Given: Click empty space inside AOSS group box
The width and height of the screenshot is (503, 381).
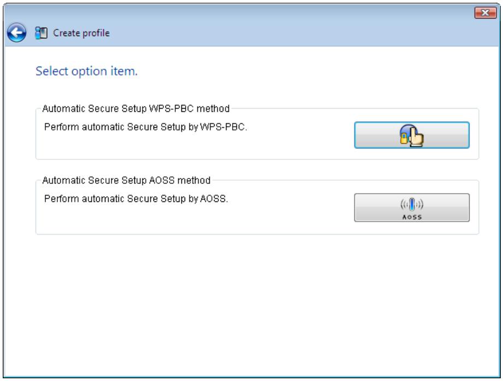Looking at the screenshot, I should [x=192, y=219].
